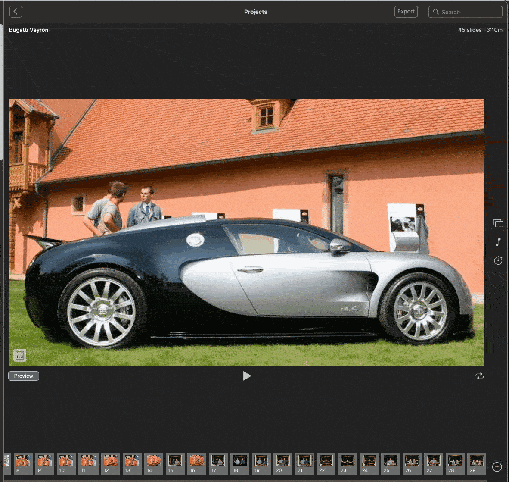This screenshot has width=509, height=482.
Task: Open the duration timer settings
Action: (498, 260)
